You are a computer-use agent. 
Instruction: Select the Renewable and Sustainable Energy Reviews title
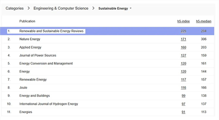point(51,31)
